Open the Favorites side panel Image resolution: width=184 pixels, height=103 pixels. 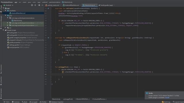1,81
